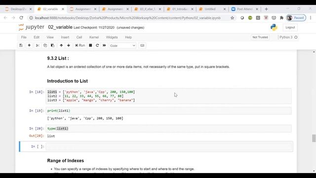Switch to the Desktop/Zo tab
The height and width of the screenshot is (178, 316).
tap(18, 9)
